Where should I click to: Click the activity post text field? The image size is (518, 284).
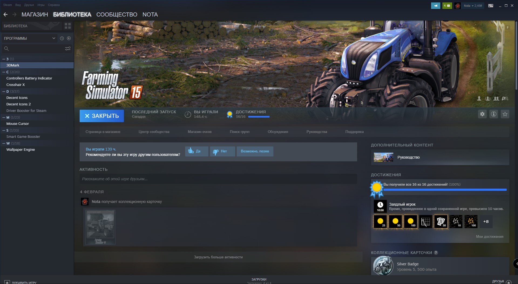pos(218,179)
